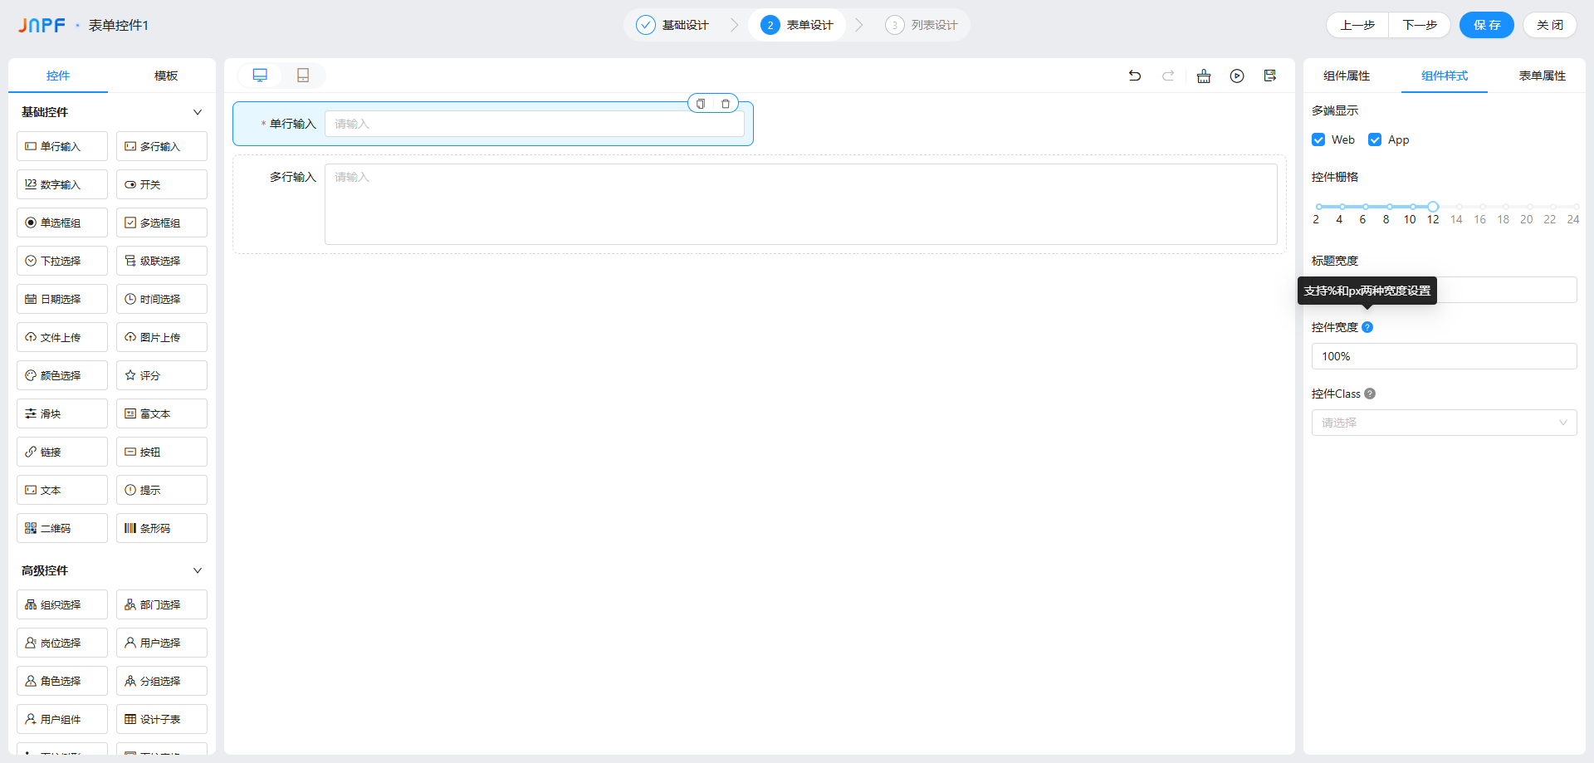Add a 条形码 control
Viewport: 1594px width, 763px height.
point(162,528)
